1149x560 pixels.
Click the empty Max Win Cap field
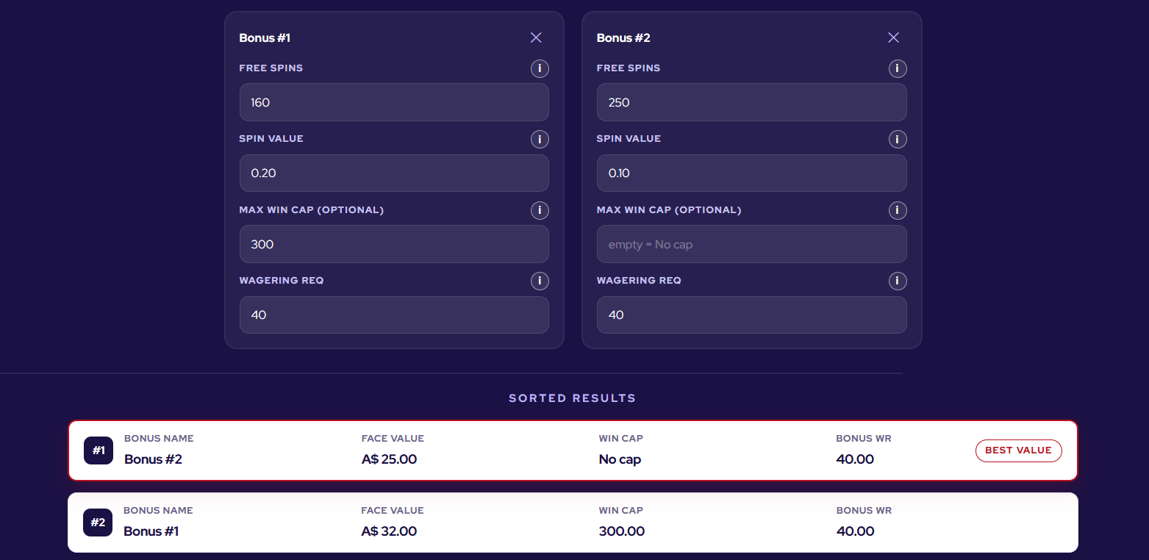tap(751, 244)
